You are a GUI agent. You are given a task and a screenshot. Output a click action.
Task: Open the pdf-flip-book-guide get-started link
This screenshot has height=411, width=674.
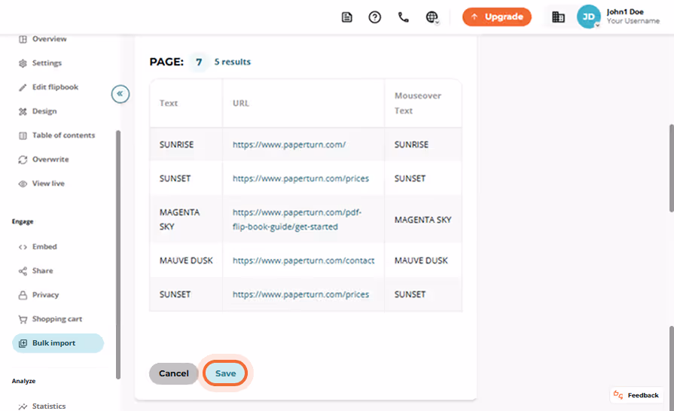297,220
